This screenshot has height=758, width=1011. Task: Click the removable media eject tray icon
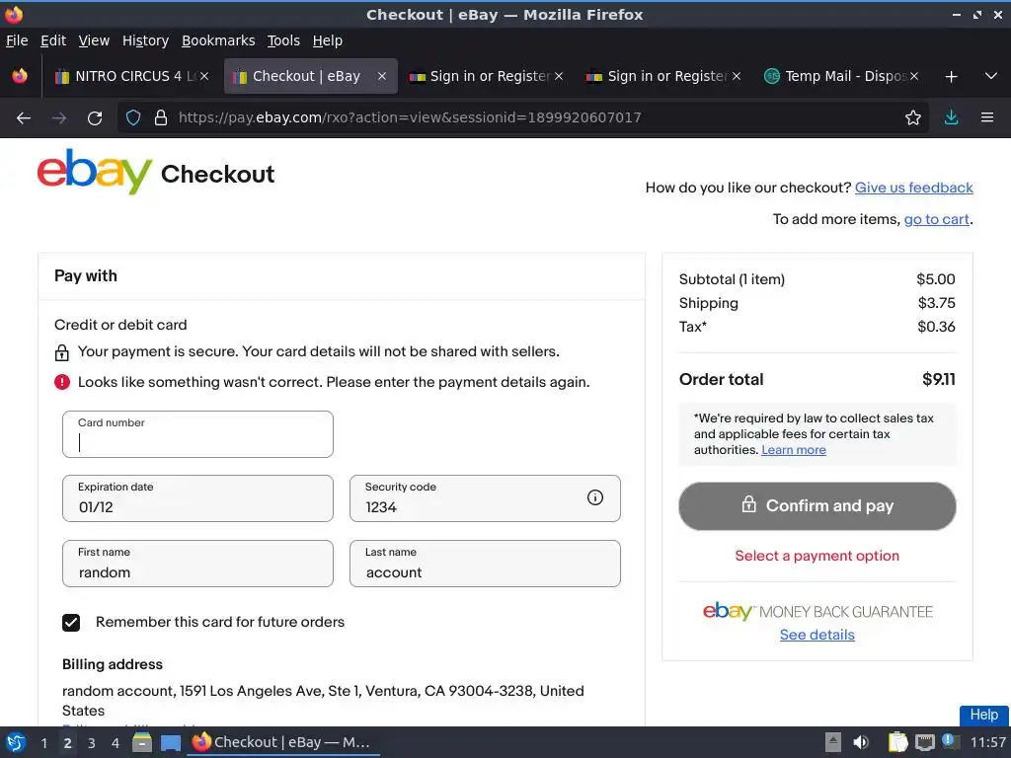[x=833, y=742]
